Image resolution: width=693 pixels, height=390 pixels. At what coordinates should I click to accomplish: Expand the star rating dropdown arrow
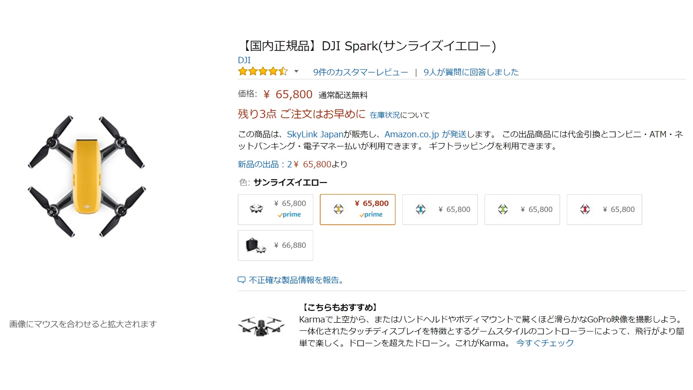pyautogui.click(x=296, y=71)
